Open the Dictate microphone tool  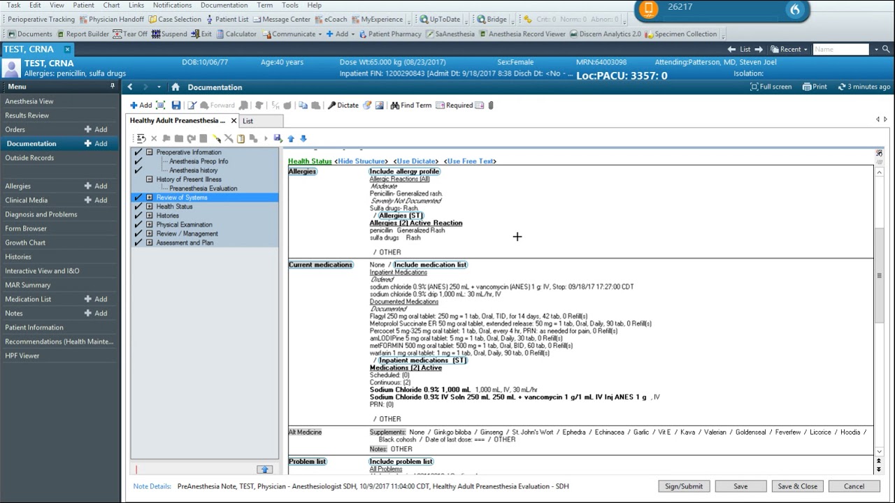click(x=343, y=105)
